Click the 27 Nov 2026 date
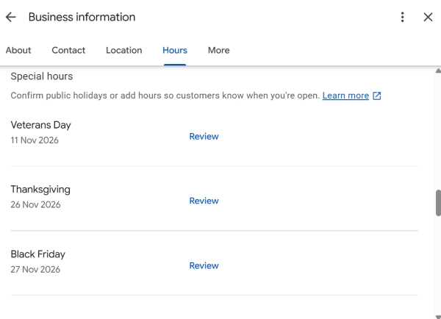Screen dimensions: 441x319 coord(35,269)
